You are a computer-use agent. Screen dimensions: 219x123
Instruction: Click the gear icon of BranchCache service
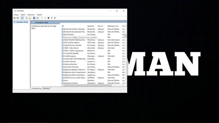click(63, 35)
